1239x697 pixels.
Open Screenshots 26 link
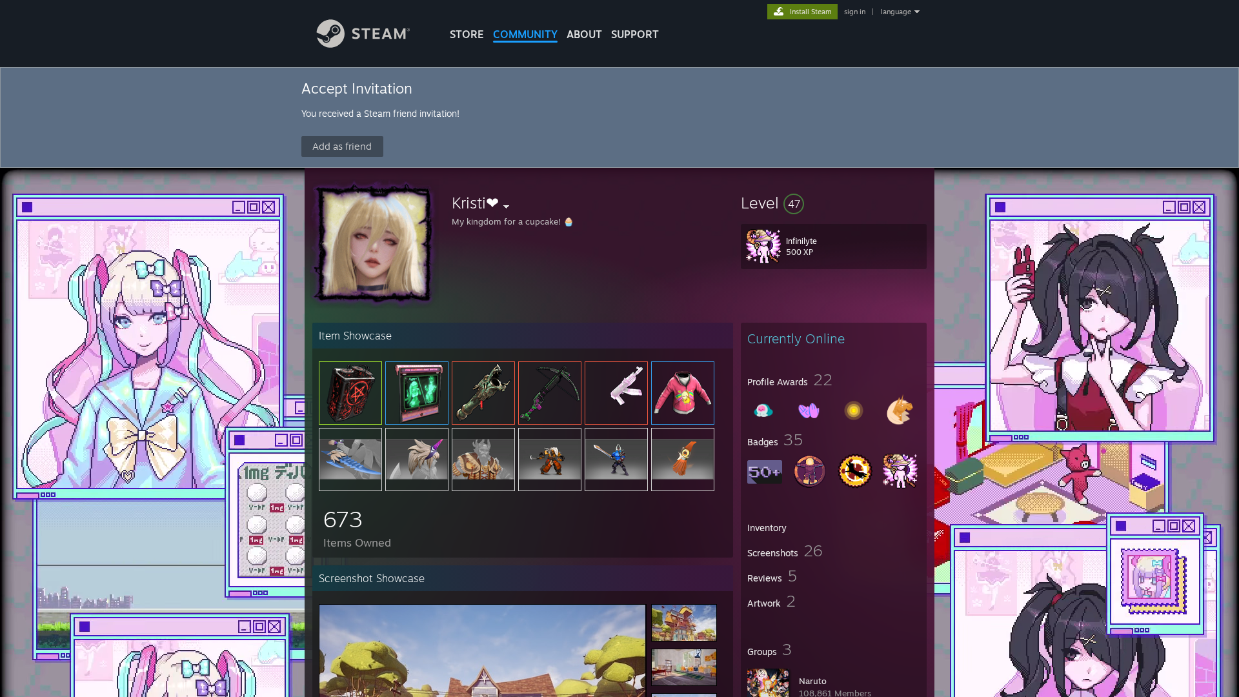click(785, 552)
